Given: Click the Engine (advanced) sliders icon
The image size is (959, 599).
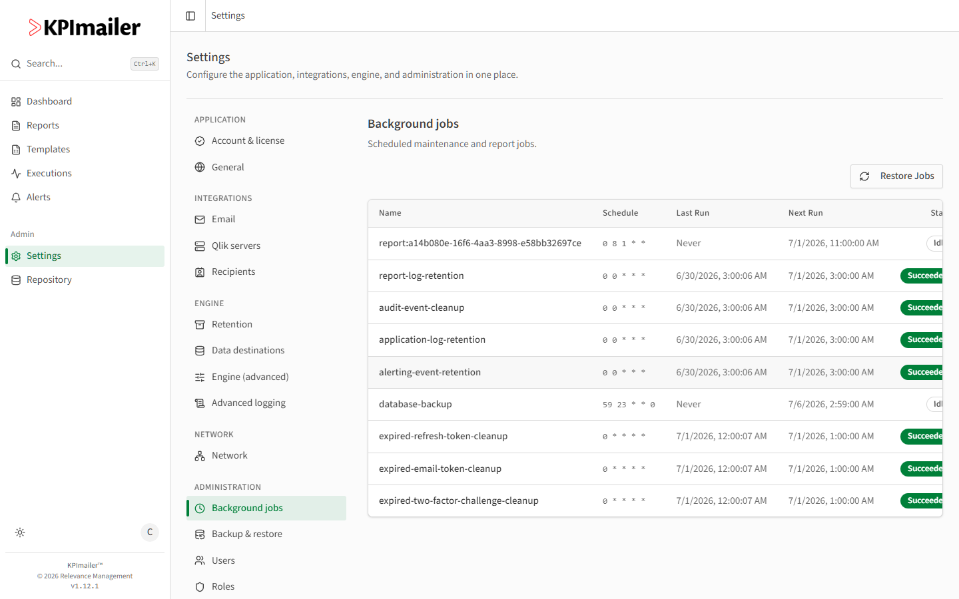Looking at the screenshot, I should point(200,377).
